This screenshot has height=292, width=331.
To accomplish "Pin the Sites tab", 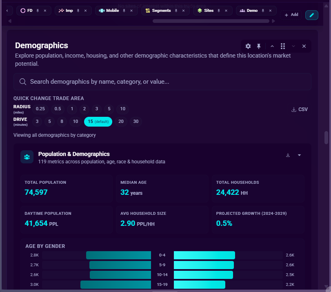I will point(219,11).
